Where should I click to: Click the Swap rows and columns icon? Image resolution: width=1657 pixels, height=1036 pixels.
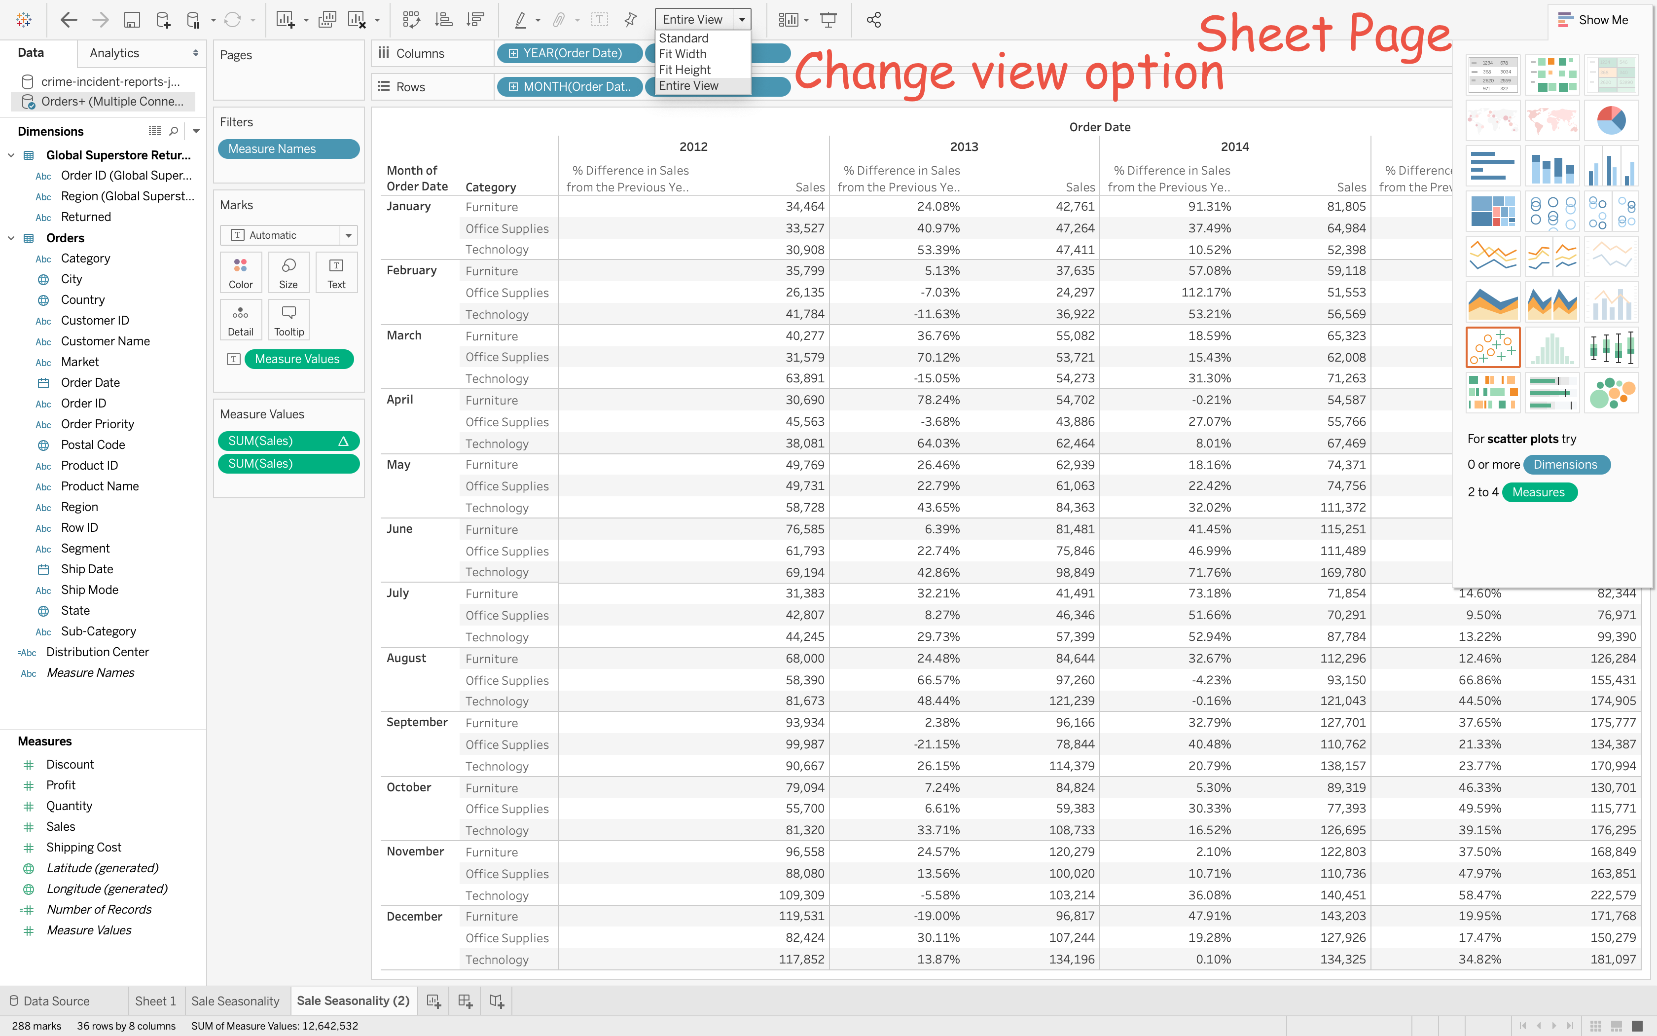tap(411, 20)
